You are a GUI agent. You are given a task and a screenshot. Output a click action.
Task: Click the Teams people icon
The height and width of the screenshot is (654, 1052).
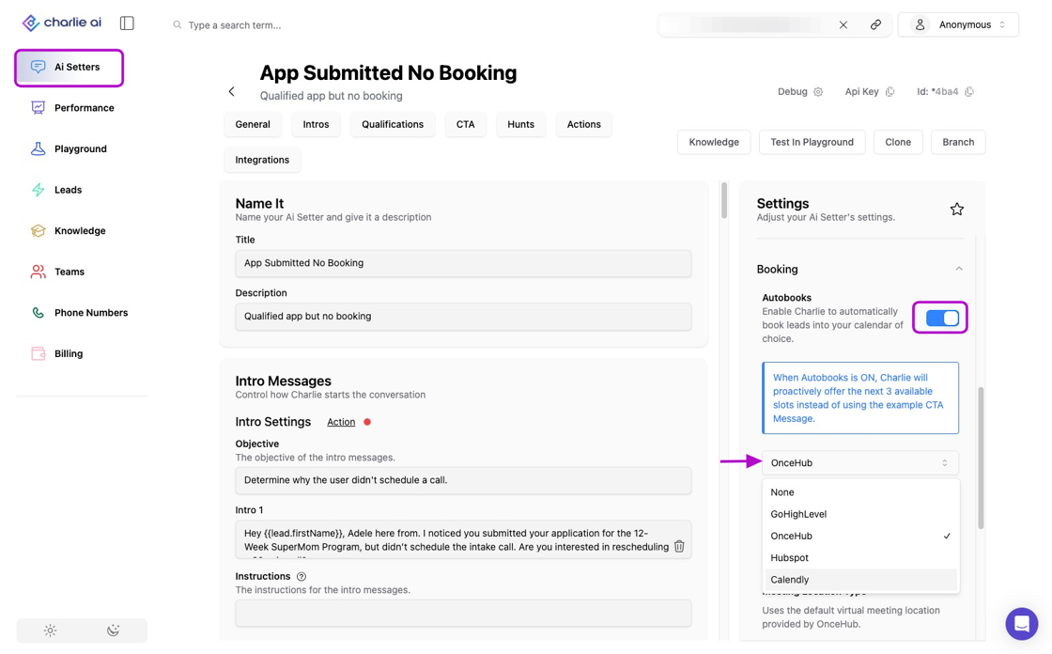(39, 272)
